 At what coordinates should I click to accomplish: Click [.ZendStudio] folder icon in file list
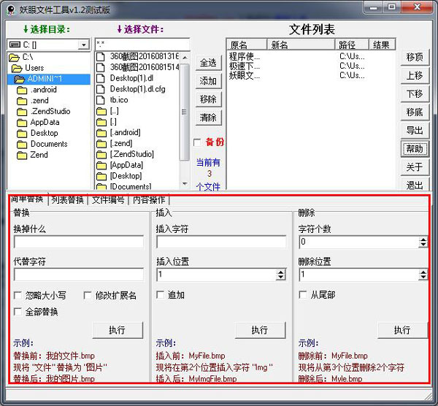pyautogui.click(x=101, y=155)
